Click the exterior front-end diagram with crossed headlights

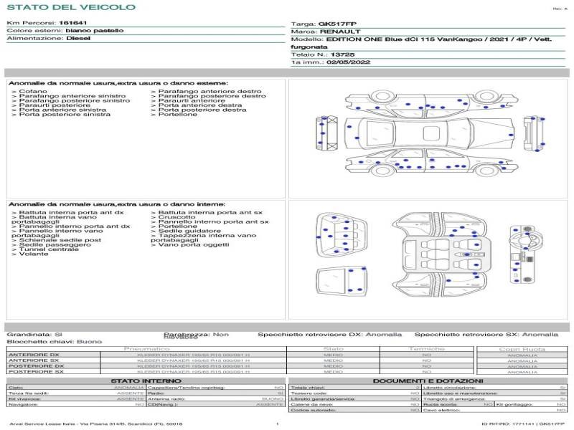[x=326, y=133]
